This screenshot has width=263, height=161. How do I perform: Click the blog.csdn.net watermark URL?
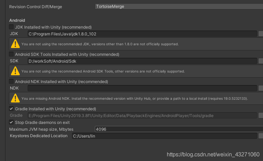(213, 154)
